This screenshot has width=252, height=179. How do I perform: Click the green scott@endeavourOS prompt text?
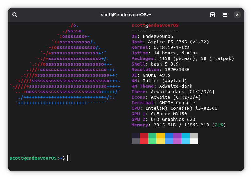[x=33, y=158]
